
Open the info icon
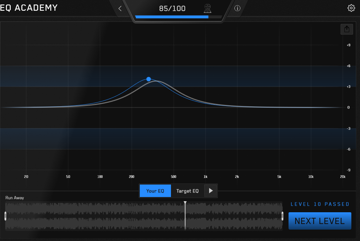[x=237, y=8]
